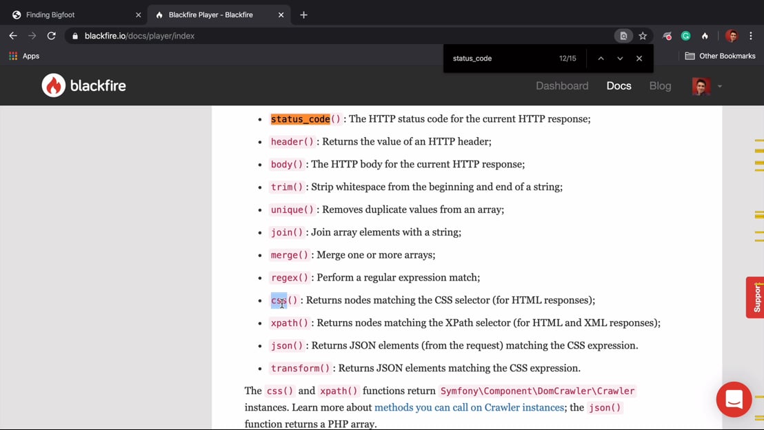764x430 pixels.
Task: Click the browser forward arrow
Action: pyautogui.click(x=32, y=36)
